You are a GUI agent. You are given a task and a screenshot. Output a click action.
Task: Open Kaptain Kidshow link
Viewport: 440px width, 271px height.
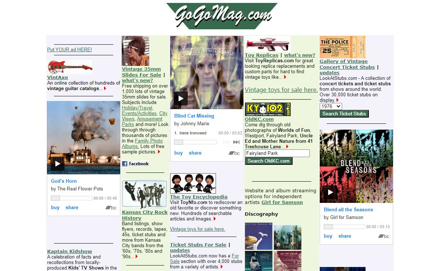[70, 251]
